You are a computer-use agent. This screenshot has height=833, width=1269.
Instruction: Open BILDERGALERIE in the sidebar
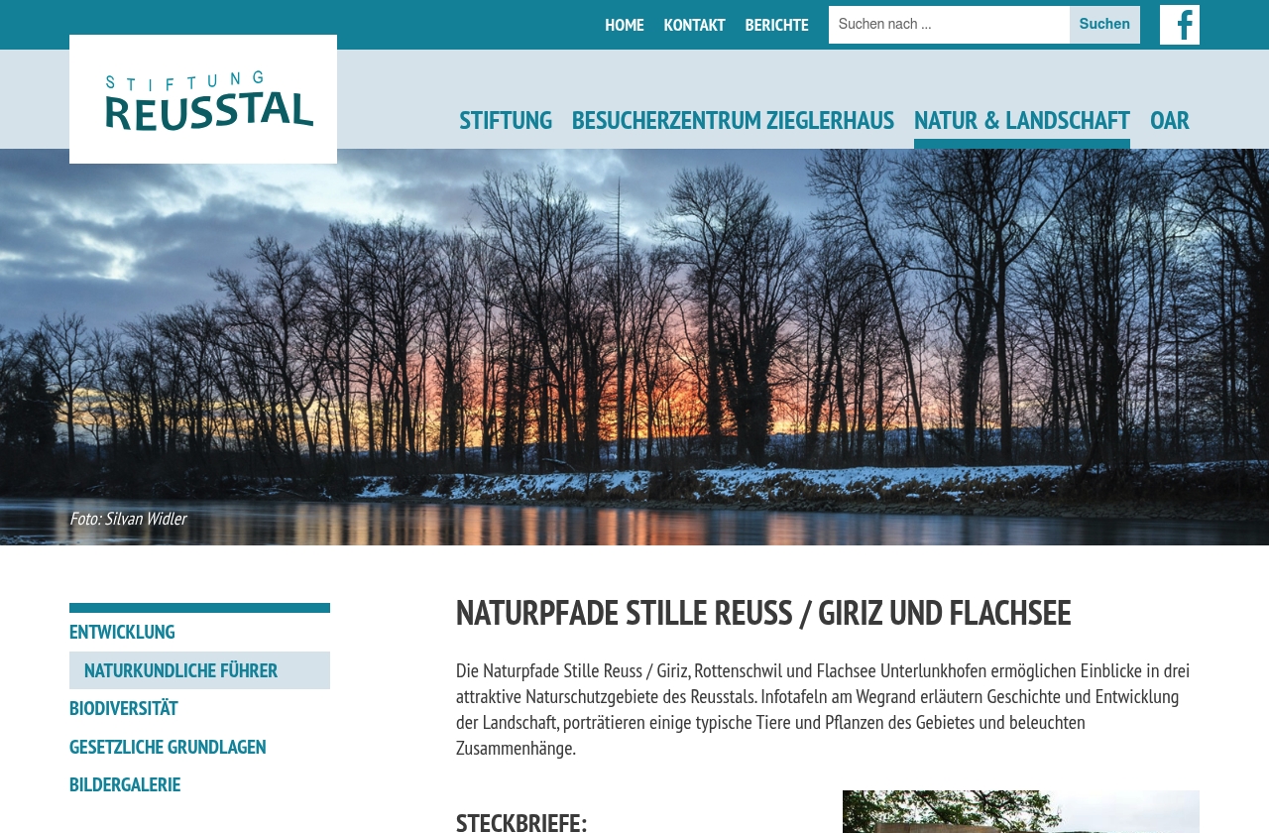[x=125, y=784]
